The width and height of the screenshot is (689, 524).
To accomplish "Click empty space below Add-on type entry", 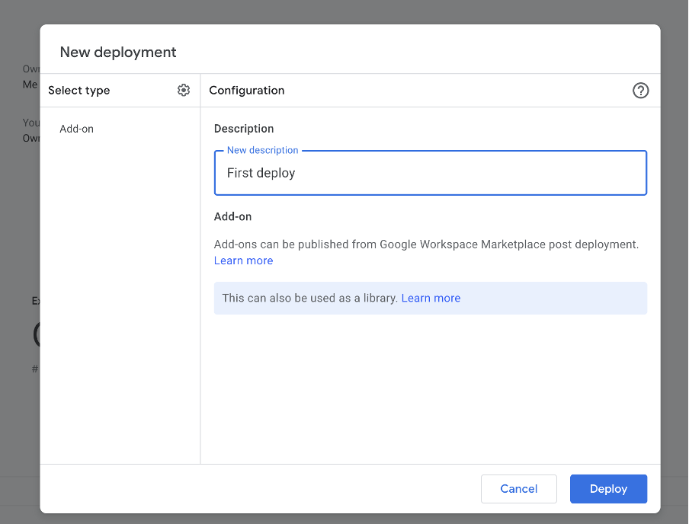I will point(120,305).
